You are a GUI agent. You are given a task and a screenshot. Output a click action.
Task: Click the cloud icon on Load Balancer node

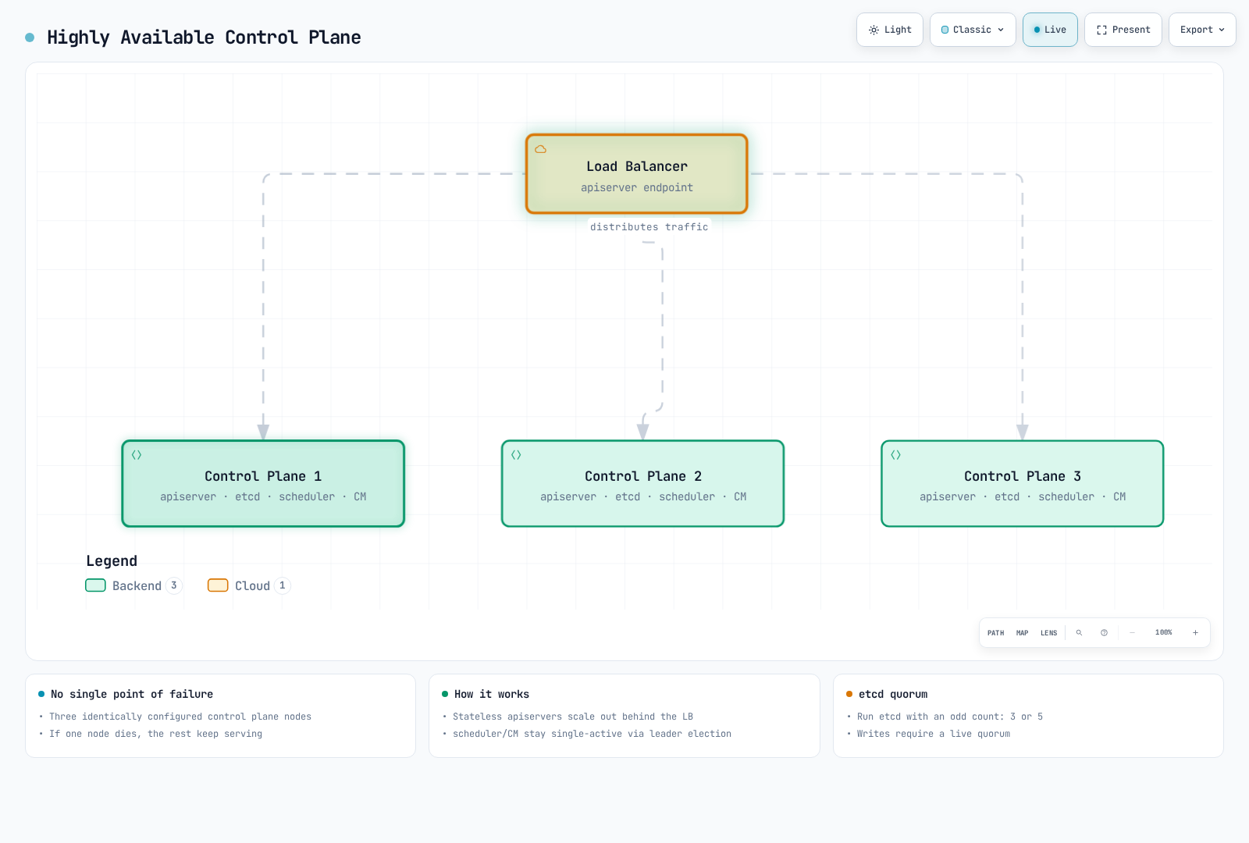pyautogui.click(x=540, y=149)
